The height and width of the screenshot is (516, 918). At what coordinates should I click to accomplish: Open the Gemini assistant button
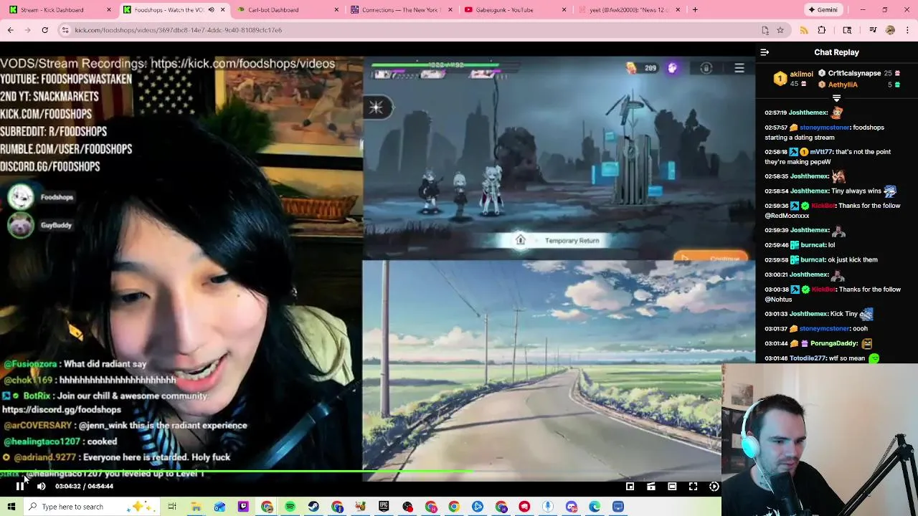(823, 10)
